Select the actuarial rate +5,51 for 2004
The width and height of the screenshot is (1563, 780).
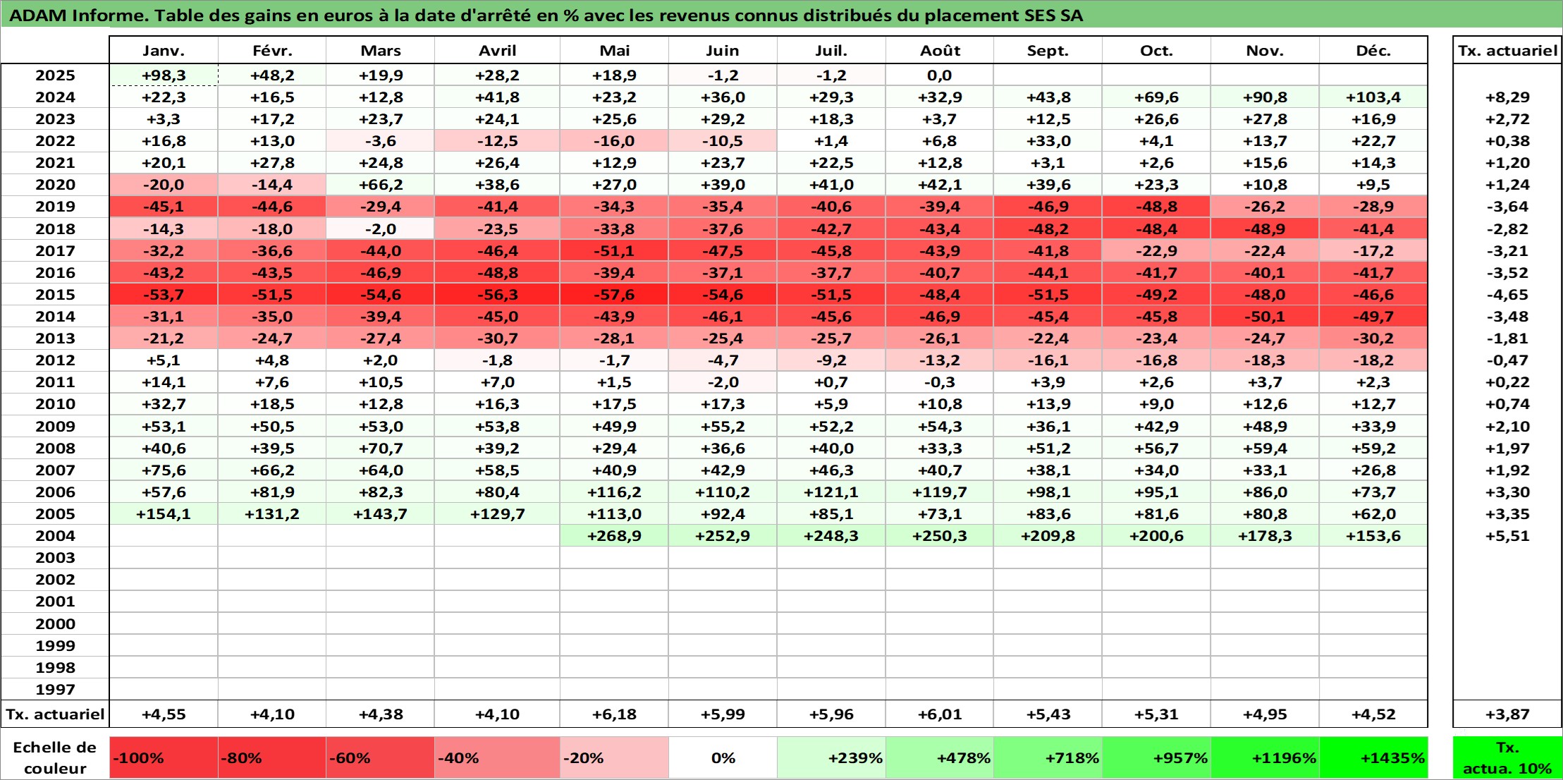pos(1507,535)
